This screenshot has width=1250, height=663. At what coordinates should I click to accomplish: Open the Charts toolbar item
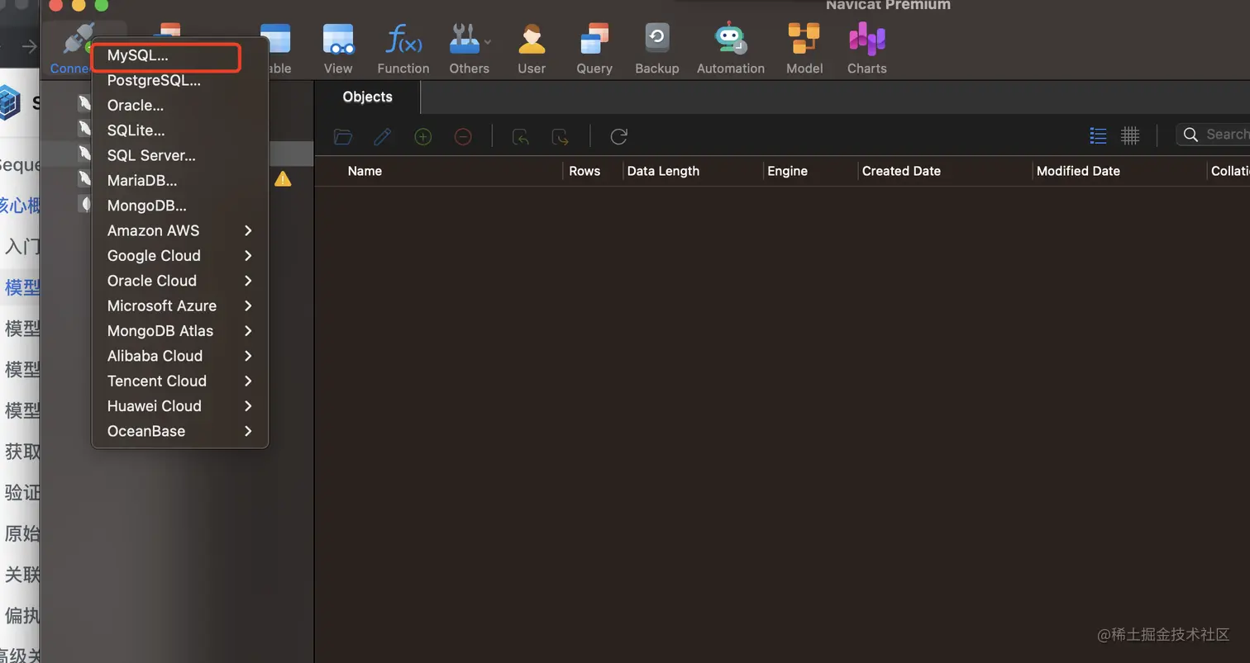[866, 49]
